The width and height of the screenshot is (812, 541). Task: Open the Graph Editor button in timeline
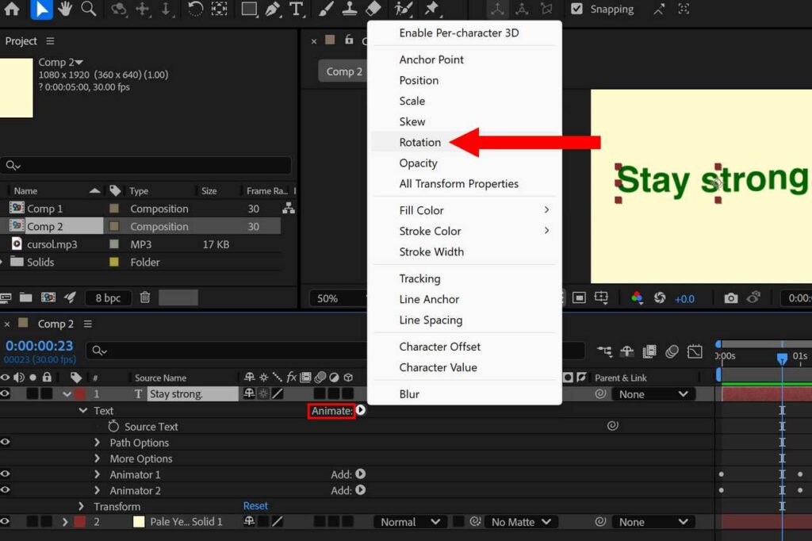coord(695,352)
